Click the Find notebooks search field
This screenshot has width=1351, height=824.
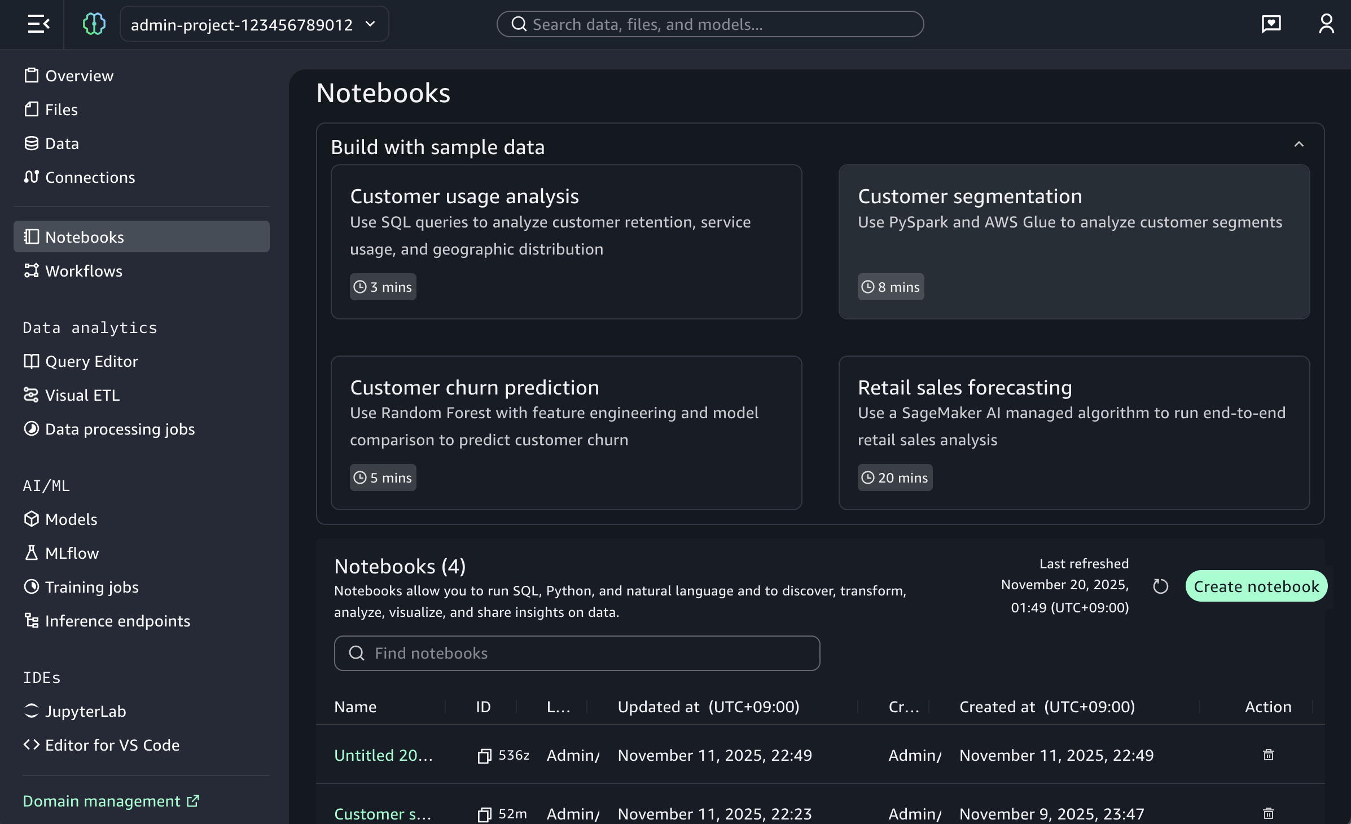click(x=577, y=654)
